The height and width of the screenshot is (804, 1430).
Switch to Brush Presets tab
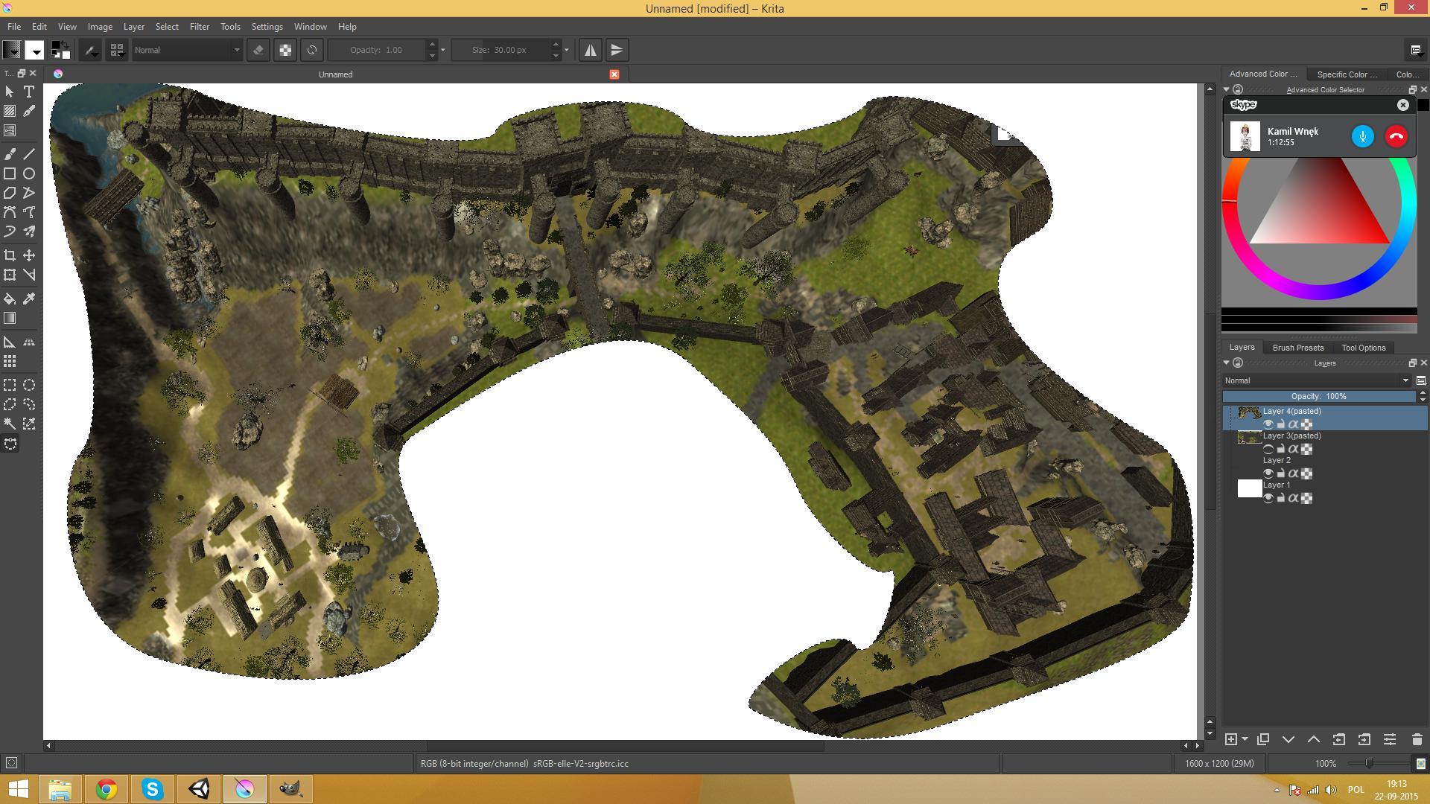point(1297,348)
